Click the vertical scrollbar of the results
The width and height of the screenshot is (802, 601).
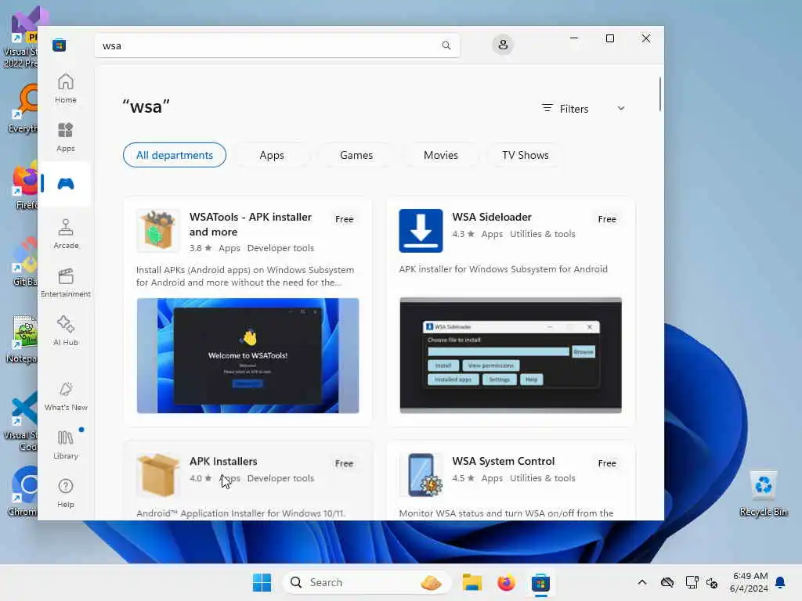[659, 94]
